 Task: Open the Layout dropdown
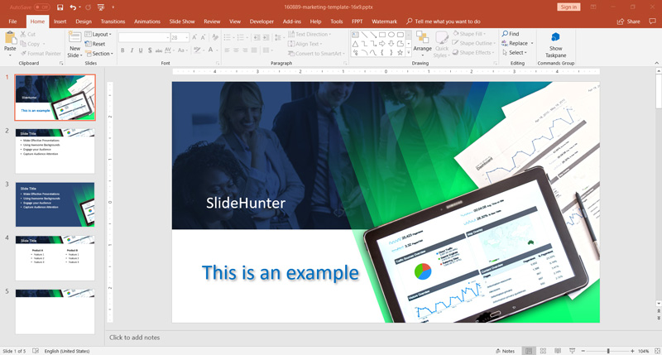tap(98, 34)
